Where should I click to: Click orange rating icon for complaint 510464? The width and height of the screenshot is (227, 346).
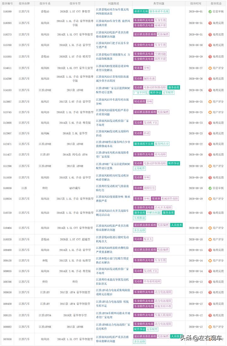210,228
